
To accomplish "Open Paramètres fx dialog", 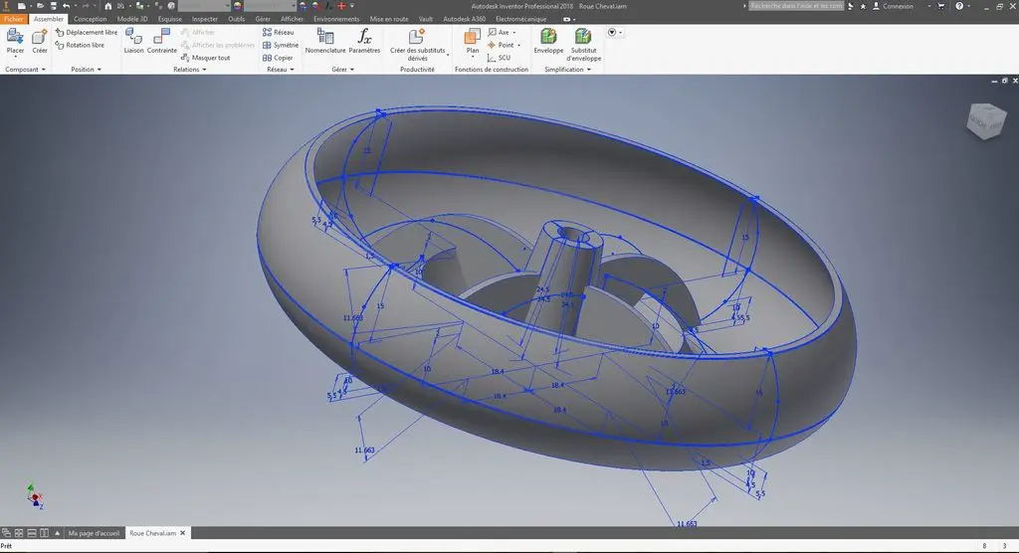I will tap(364, 38).
